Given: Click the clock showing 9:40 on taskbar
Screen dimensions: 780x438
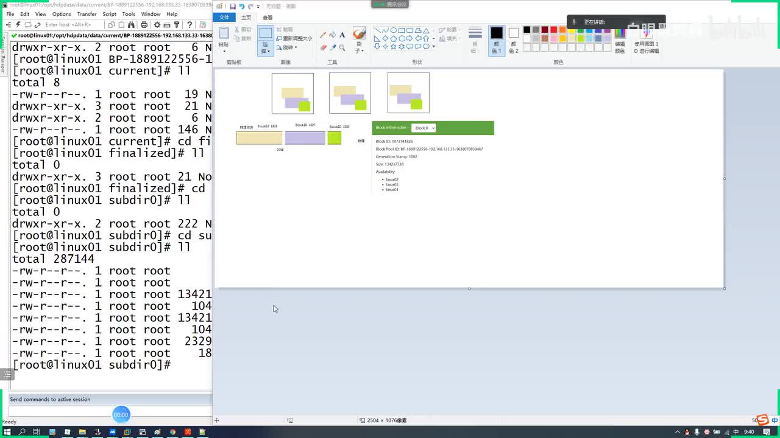Looking at the screenshot, I should [749, 432].
